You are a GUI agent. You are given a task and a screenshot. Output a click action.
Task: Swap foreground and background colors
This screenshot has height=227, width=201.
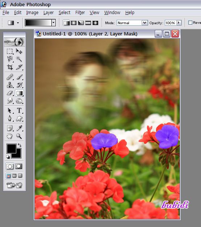(x=20, y=145)
